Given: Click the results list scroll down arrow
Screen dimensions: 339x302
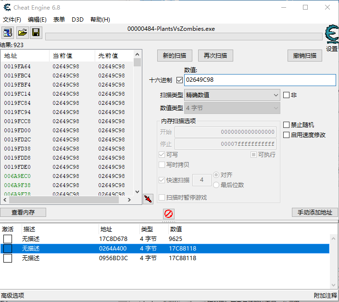Looking at the screenshot, I should tap(138, 192).
